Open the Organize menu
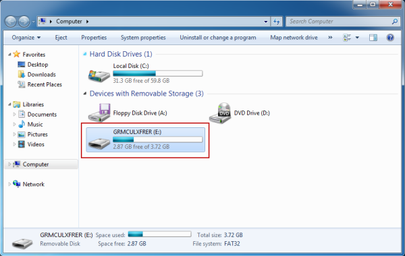Screen dimensions: 405x256 coord(26,38)
